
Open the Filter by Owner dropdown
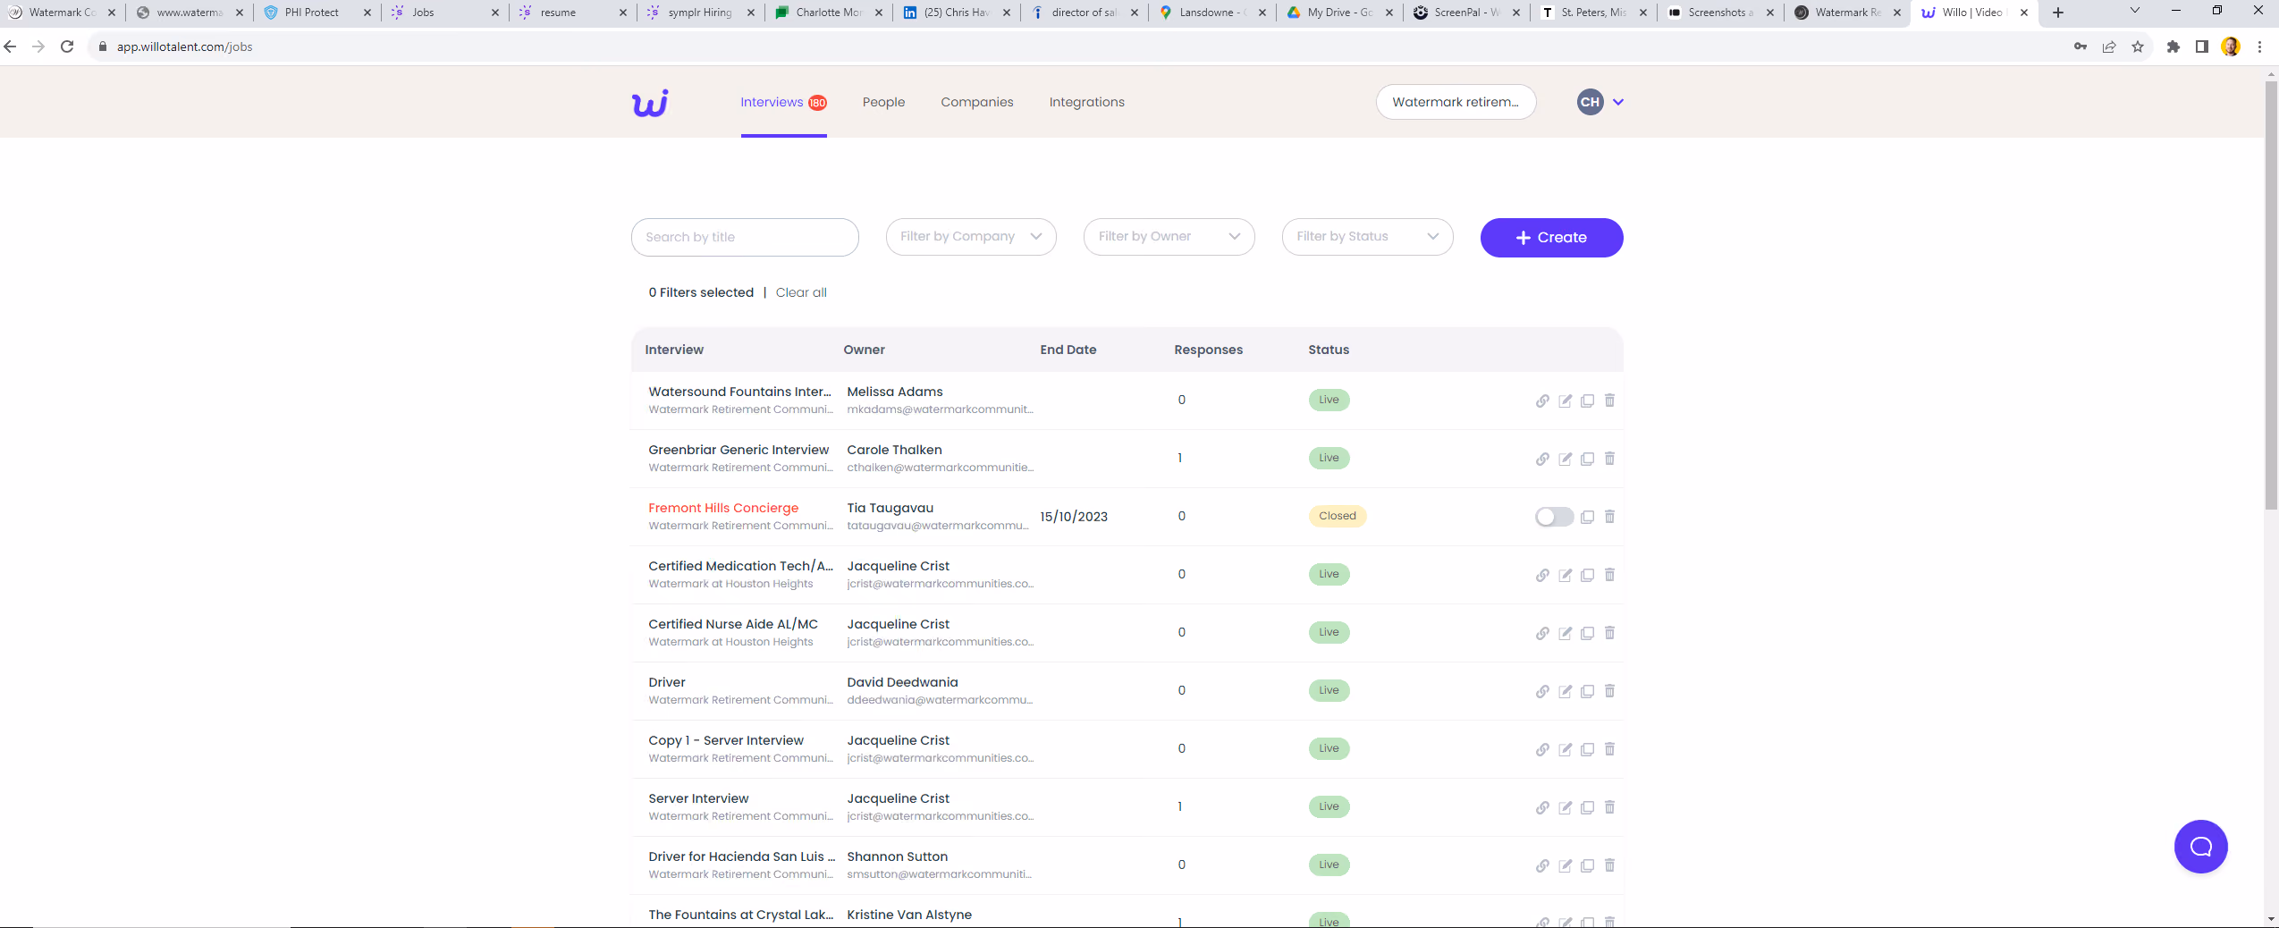(x=1169, y=237)
